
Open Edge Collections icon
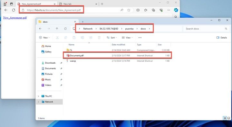click(x=153, y=10)
